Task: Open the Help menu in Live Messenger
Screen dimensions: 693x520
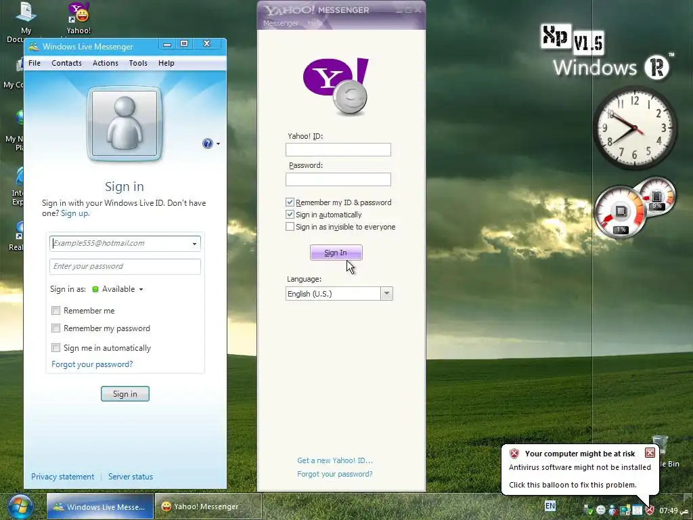Action: pos(166,63)
